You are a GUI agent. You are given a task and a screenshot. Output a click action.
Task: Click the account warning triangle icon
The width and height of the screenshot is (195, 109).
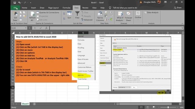coord(141,2)
